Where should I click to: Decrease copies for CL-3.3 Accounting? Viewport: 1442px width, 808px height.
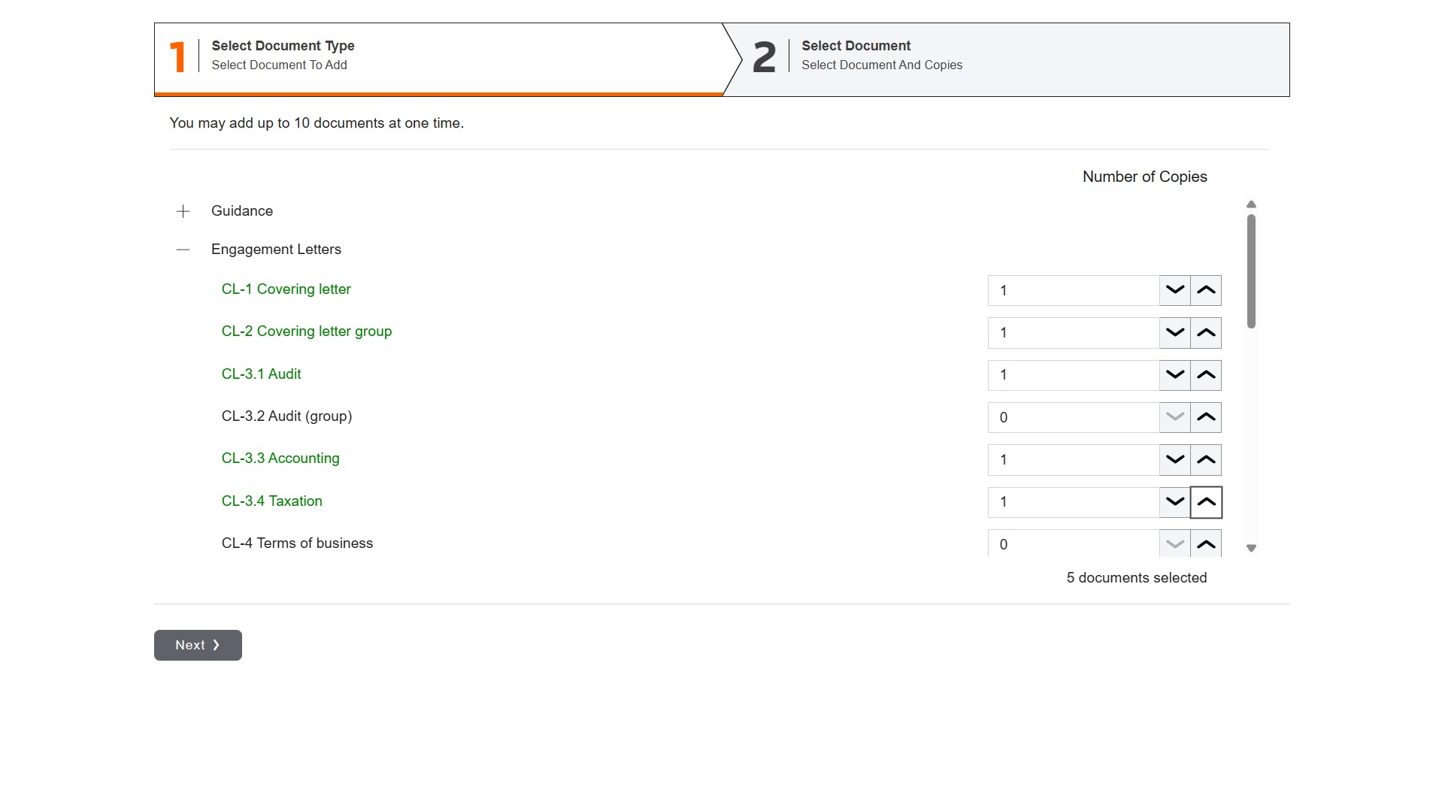coord(1174,459)
